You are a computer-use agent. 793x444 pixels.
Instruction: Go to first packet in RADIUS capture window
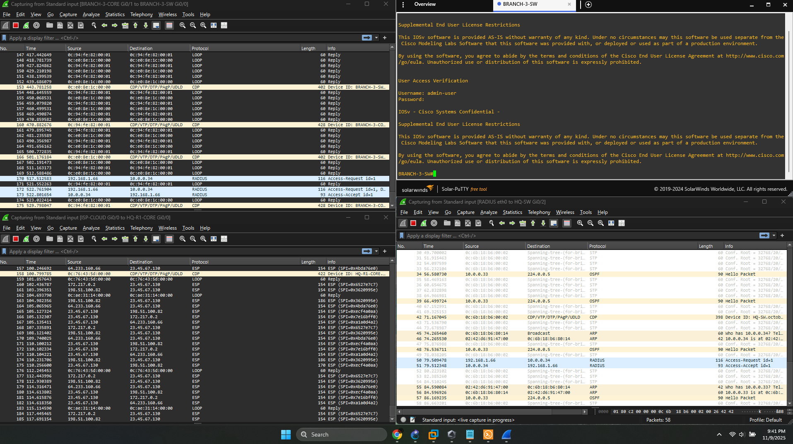pos(533,223)
